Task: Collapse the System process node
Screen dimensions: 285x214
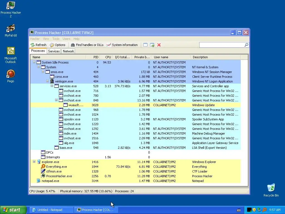Action: tap(38, 67)
